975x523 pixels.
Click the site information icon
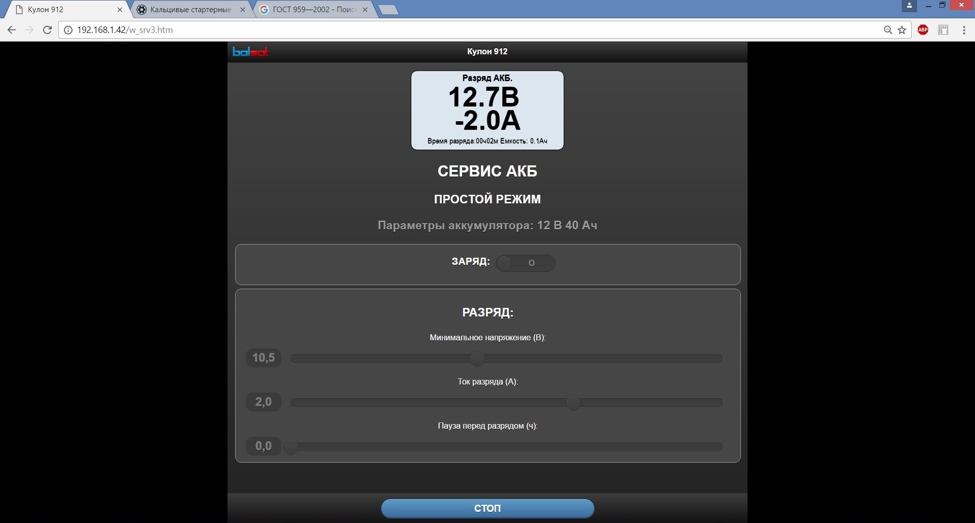click(x=68, y=30)
